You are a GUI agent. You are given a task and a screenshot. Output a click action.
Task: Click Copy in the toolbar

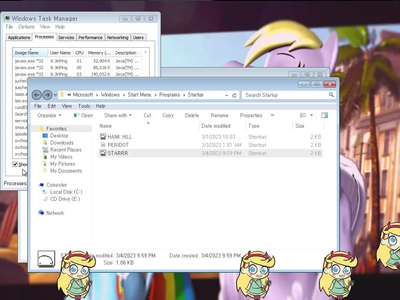click(168, 115)
